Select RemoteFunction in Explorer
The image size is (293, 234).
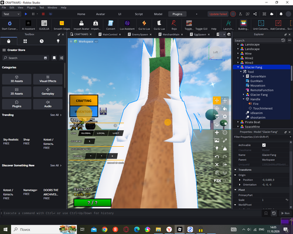[262, 90]
